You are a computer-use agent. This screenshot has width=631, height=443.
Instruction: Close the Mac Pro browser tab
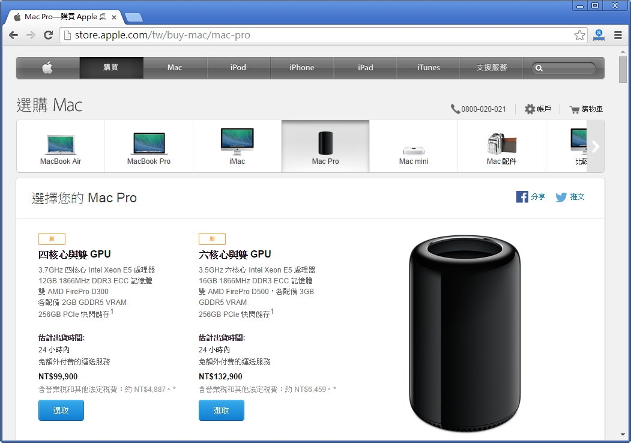[x=114, y=17]
